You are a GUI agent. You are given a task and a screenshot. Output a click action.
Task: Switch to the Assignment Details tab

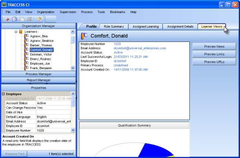pos(180,26)
